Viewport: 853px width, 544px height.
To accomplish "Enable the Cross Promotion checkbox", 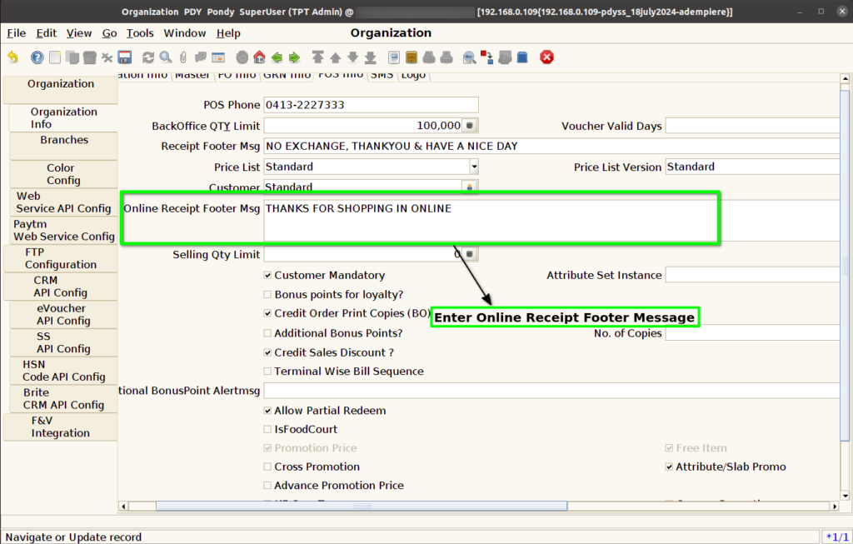I will pos(267,467).
